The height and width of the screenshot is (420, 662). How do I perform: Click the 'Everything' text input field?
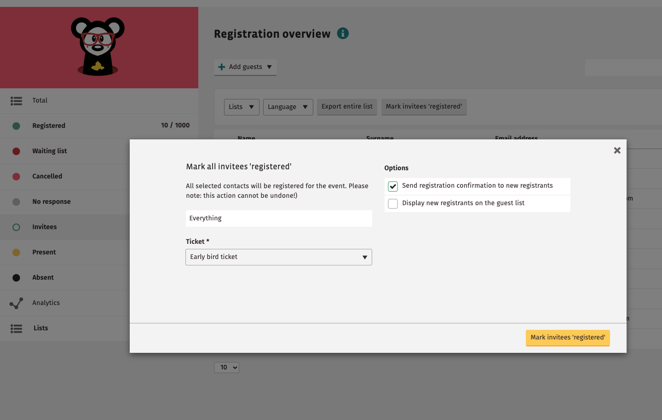click(x=278, y=218)
